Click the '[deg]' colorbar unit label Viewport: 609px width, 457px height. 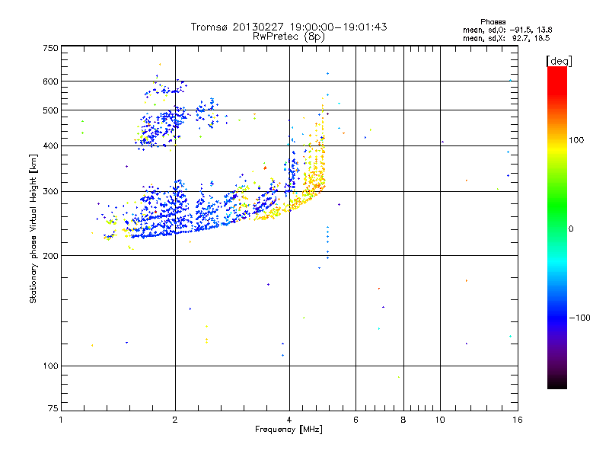[x=559, y=61]
